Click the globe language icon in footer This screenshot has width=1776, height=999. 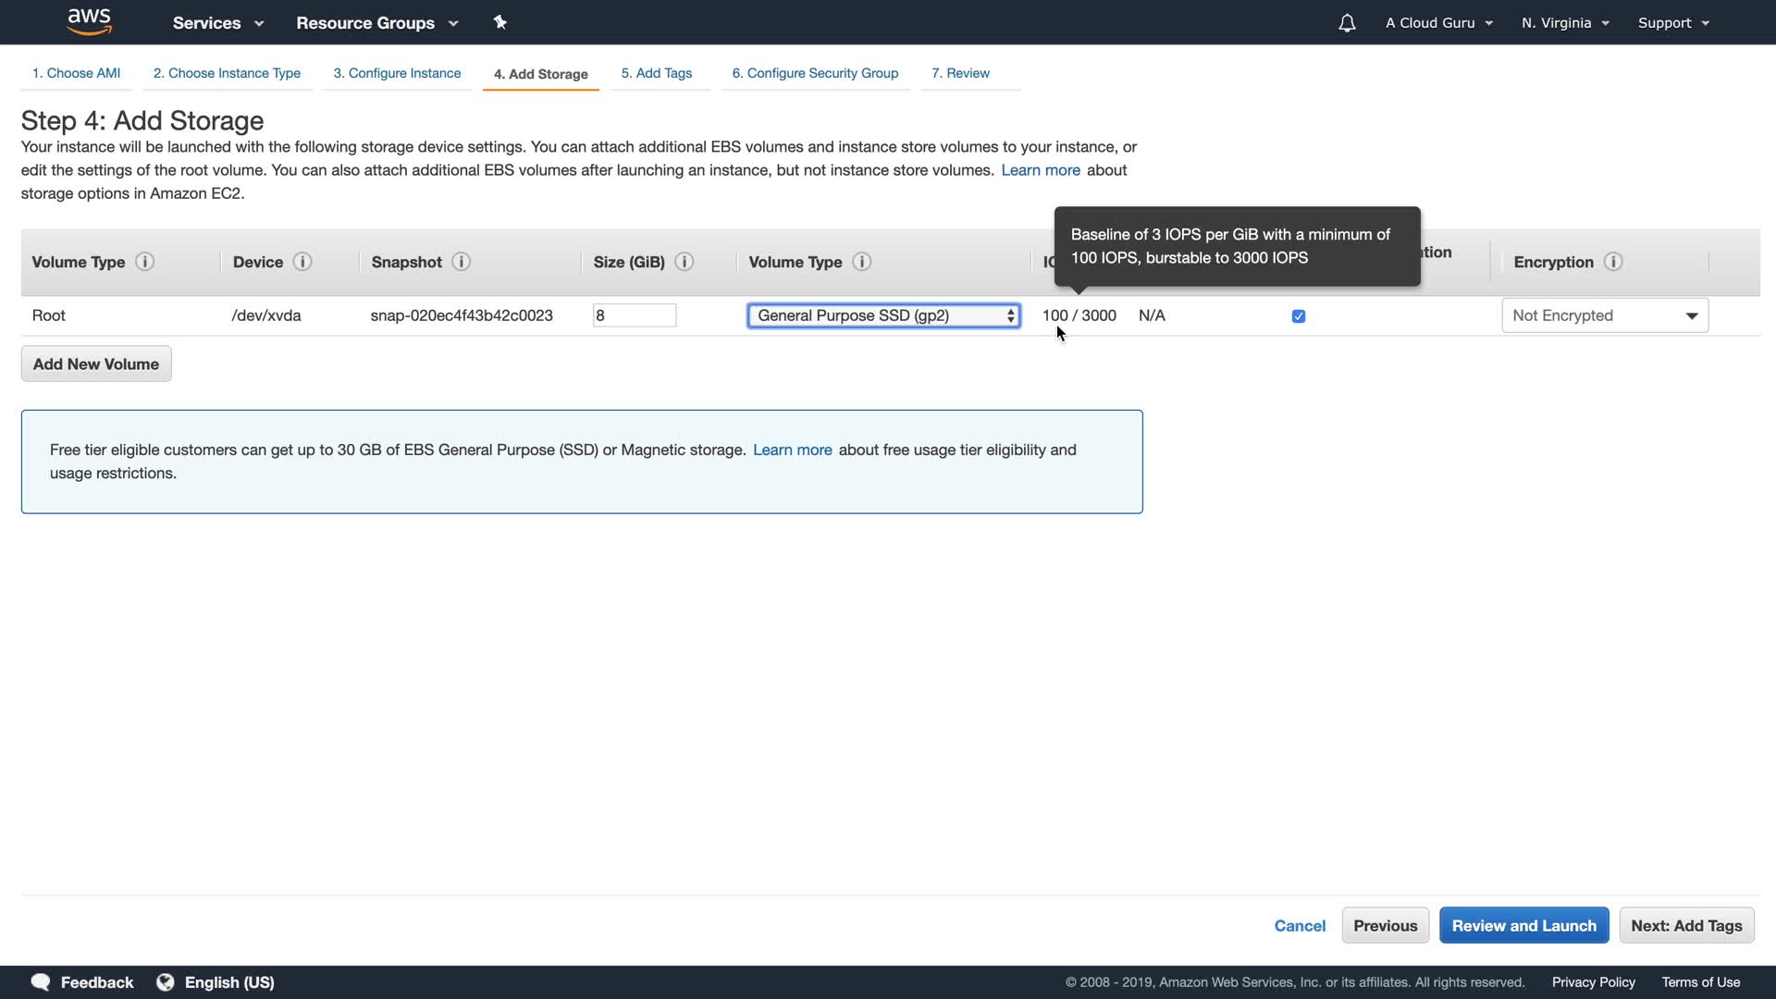[166, 982]
